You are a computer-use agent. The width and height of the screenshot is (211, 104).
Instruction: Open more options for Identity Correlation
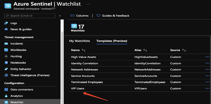pyautogui.click(x=208, y=63)
